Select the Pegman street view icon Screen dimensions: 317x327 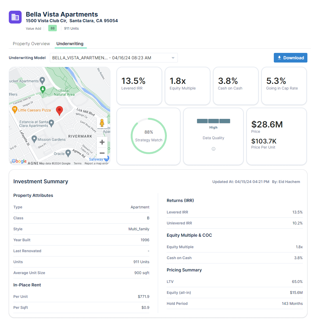pyautogui.click(x=102, y=123)
